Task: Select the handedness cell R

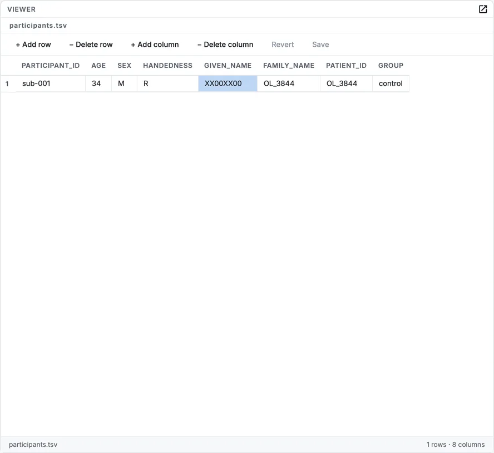Action: 167,83
